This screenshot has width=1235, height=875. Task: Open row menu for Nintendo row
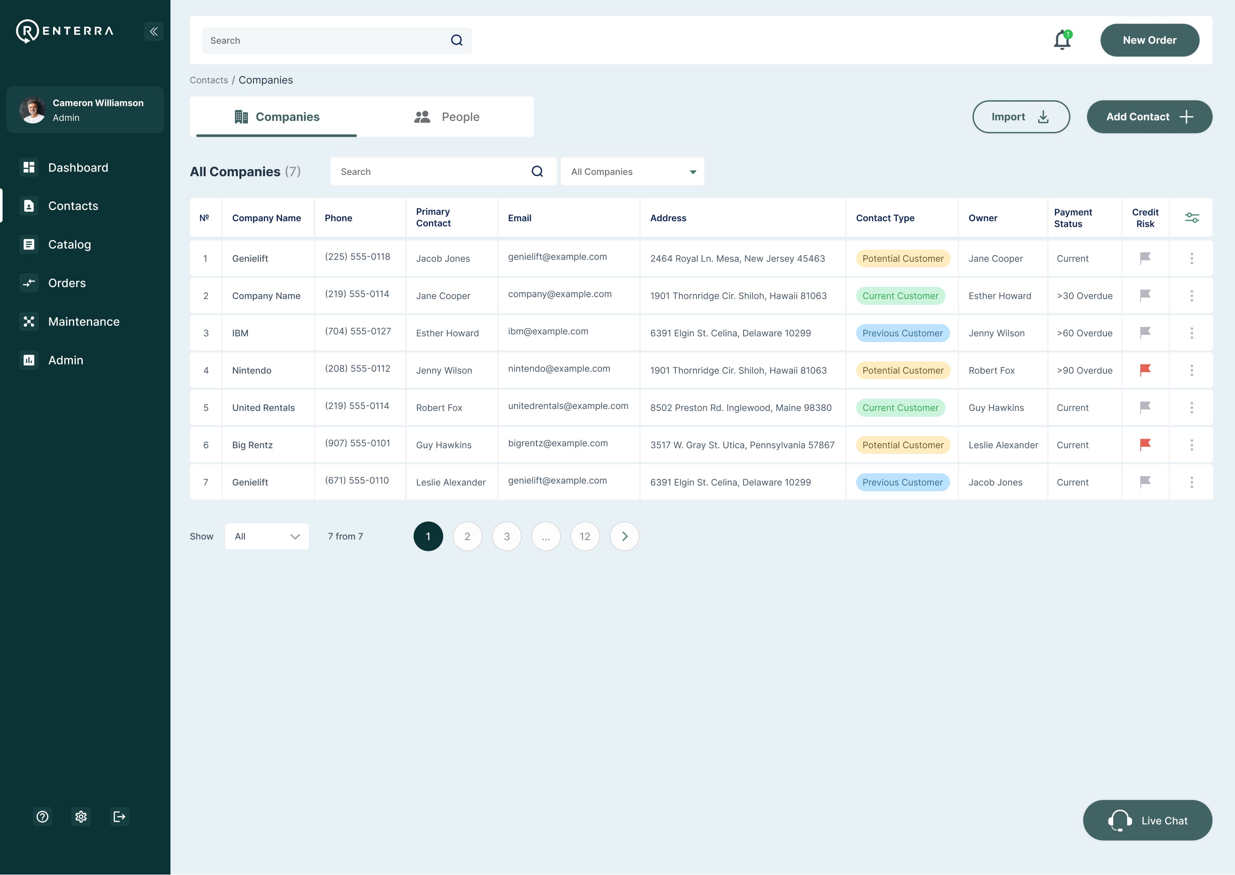point(1191,370)
